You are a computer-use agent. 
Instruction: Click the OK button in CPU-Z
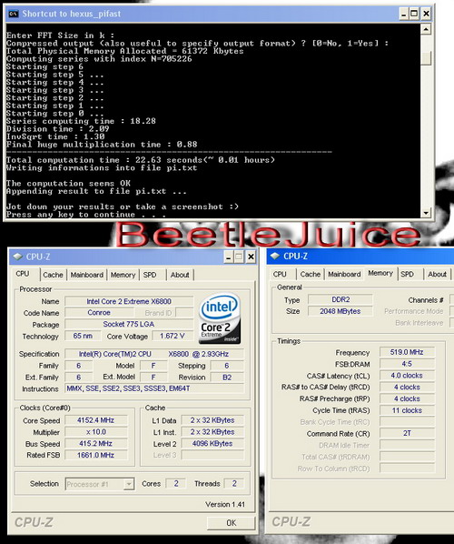(231, 523)
